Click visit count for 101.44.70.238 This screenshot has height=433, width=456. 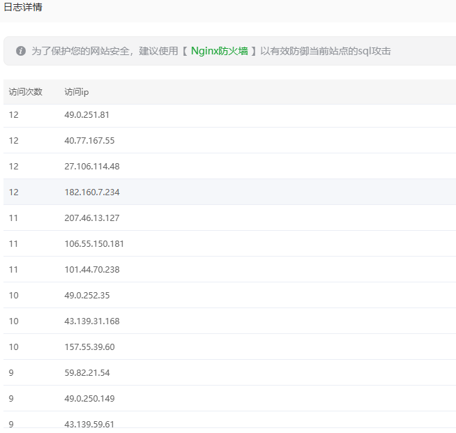13,270
